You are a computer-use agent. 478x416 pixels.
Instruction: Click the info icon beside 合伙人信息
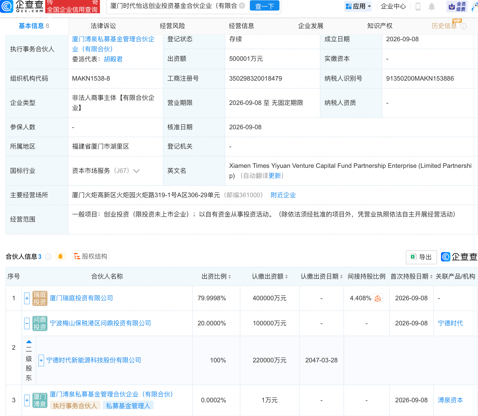pyautogui.click(x=48, y=257)
